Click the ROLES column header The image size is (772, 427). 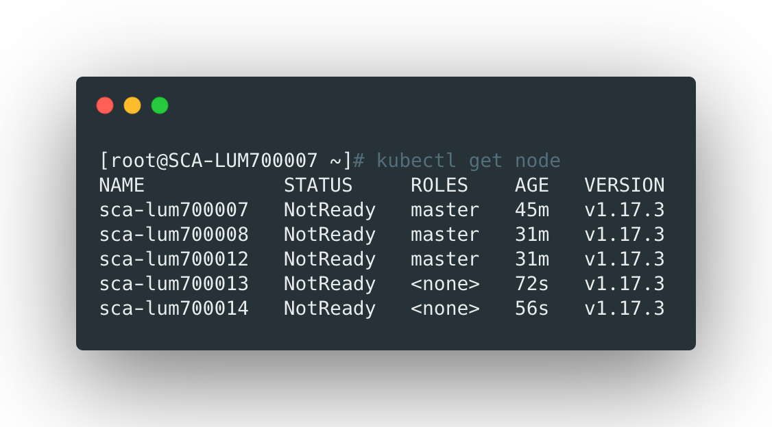point(439,185)
